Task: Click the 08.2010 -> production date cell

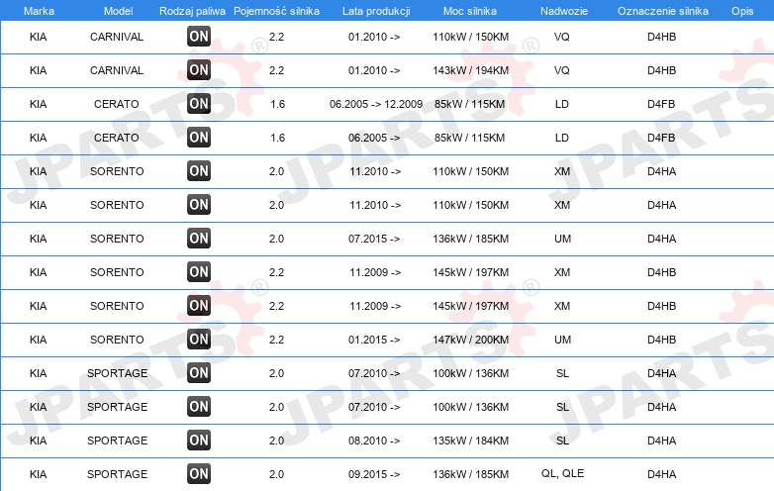Action: 374,441
